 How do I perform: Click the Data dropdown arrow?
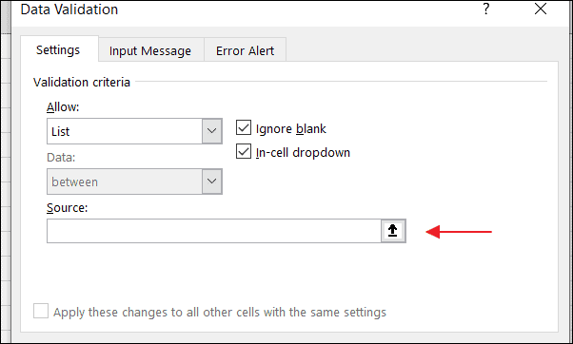click(x=211, y=182)
